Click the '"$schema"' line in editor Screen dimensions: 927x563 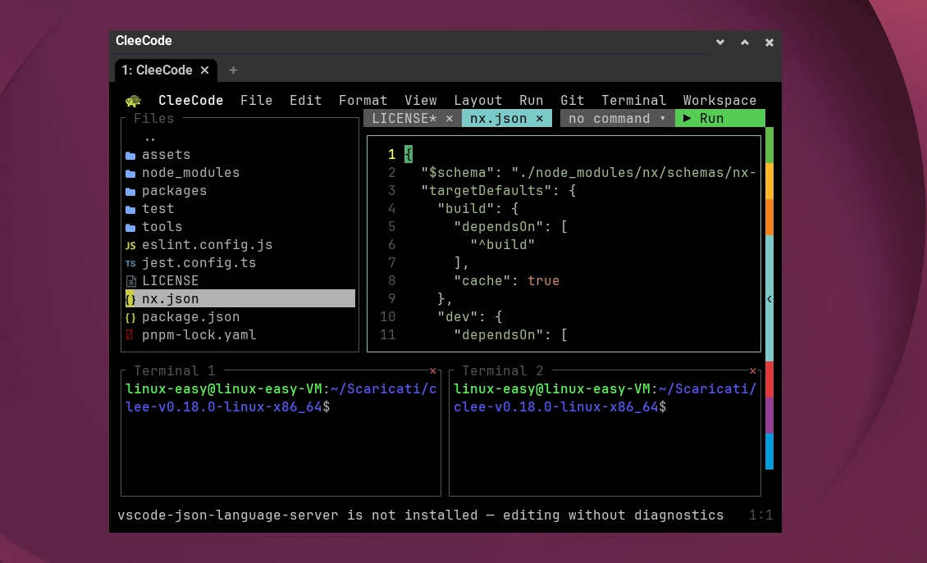pos(588,172)
